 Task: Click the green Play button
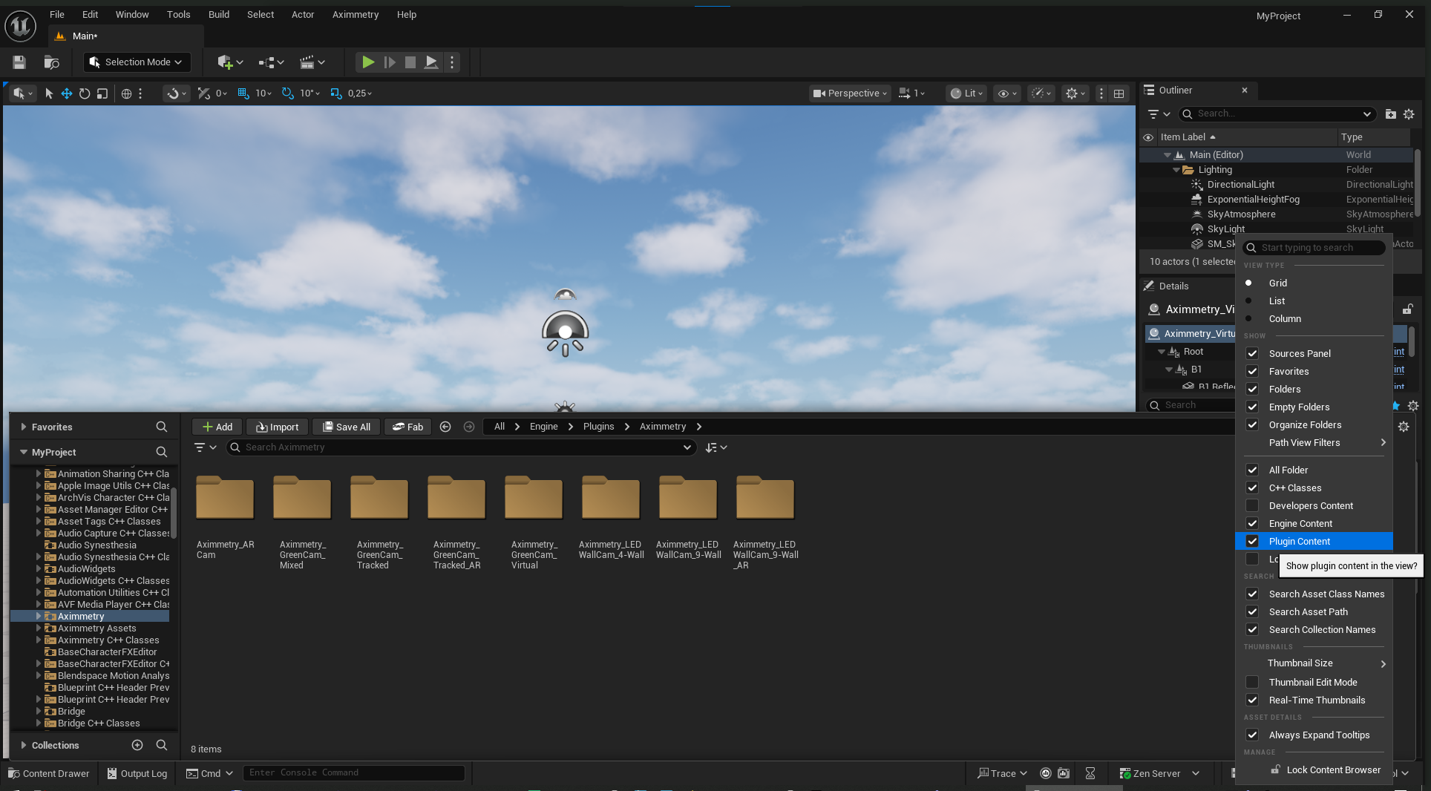[367, 62]
